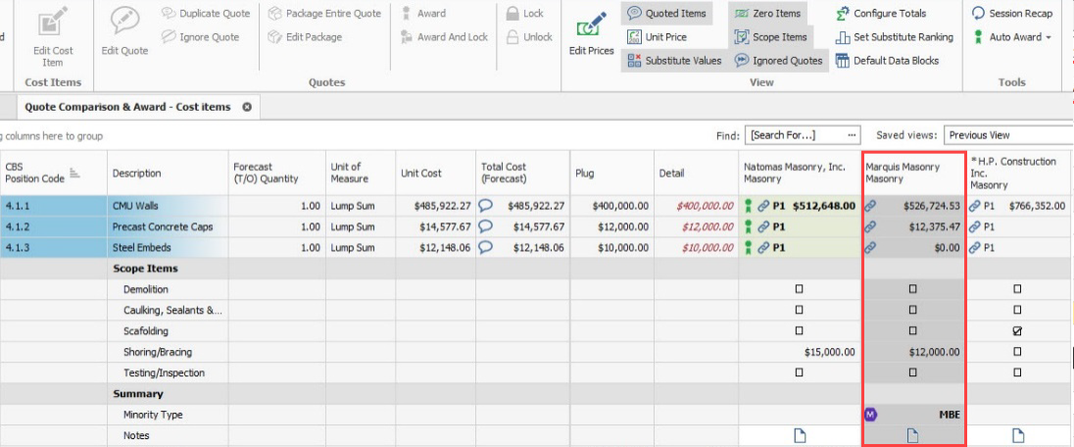Open Edit Cost Item tool
Screen dimensions: 1074x447
53,24
